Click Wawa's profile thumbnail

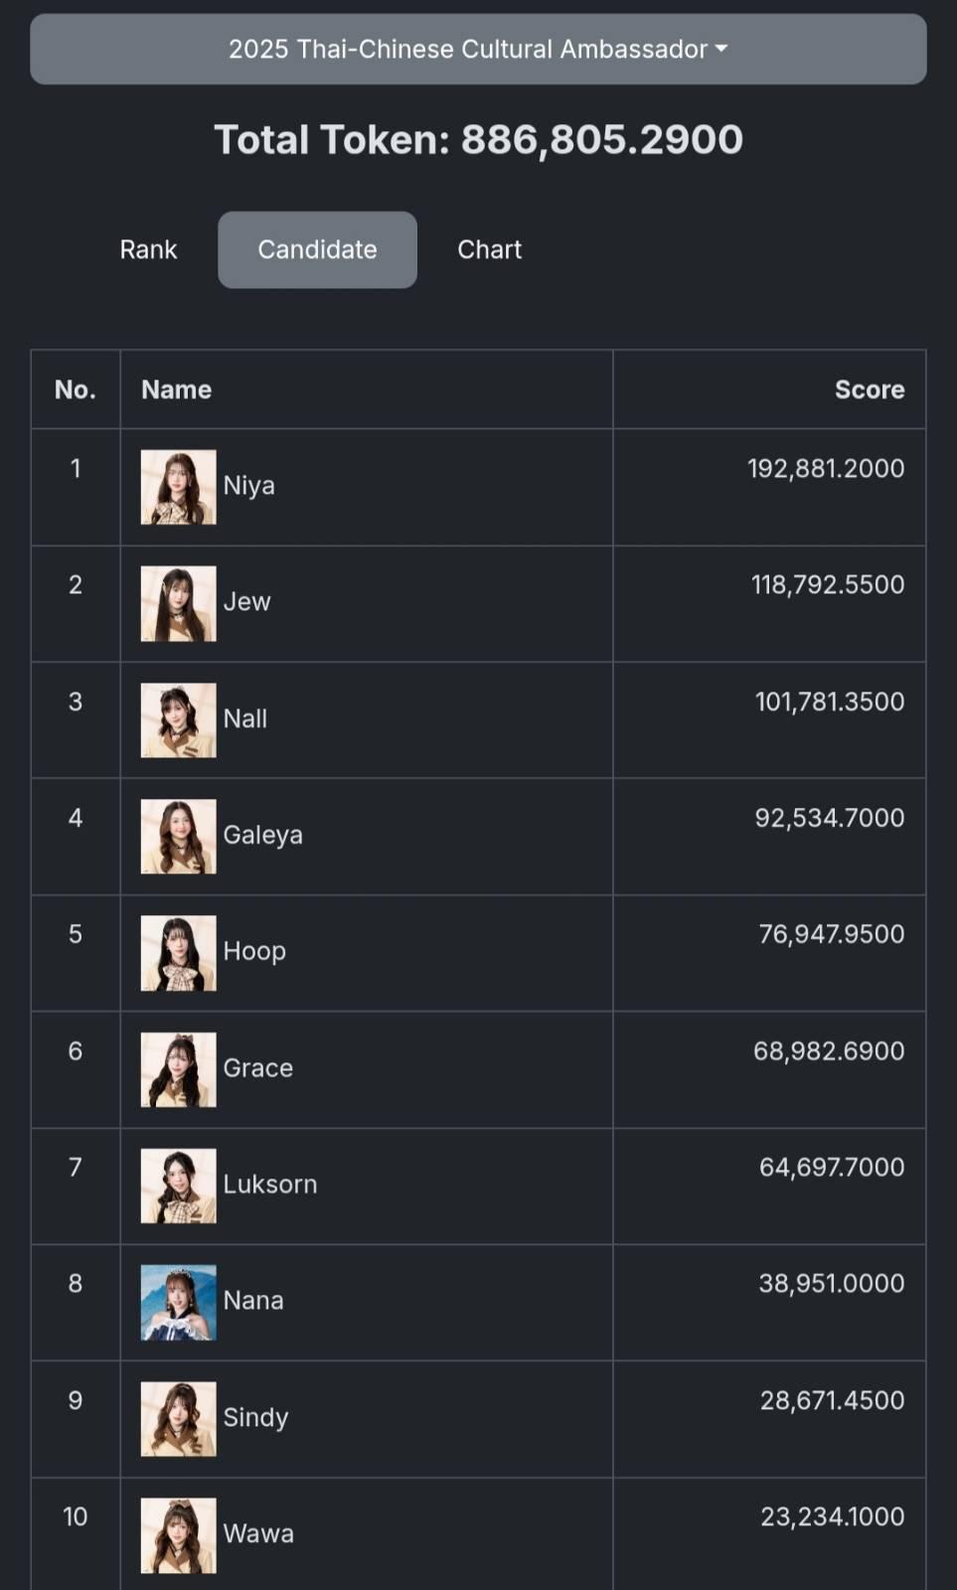[178, 1534]
